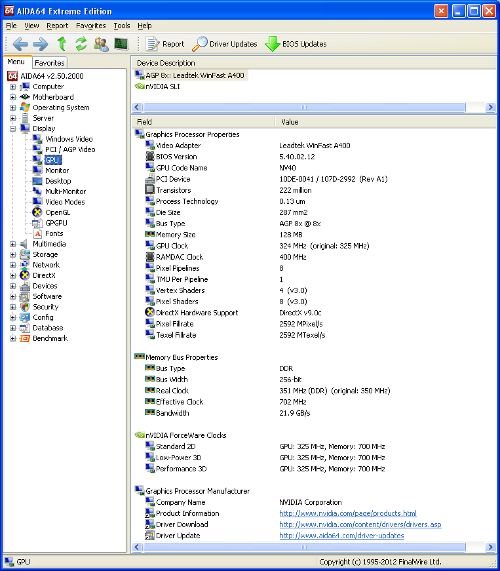Go back with the blue left arrow
The image size is (500, 571).
pos(20,44)
